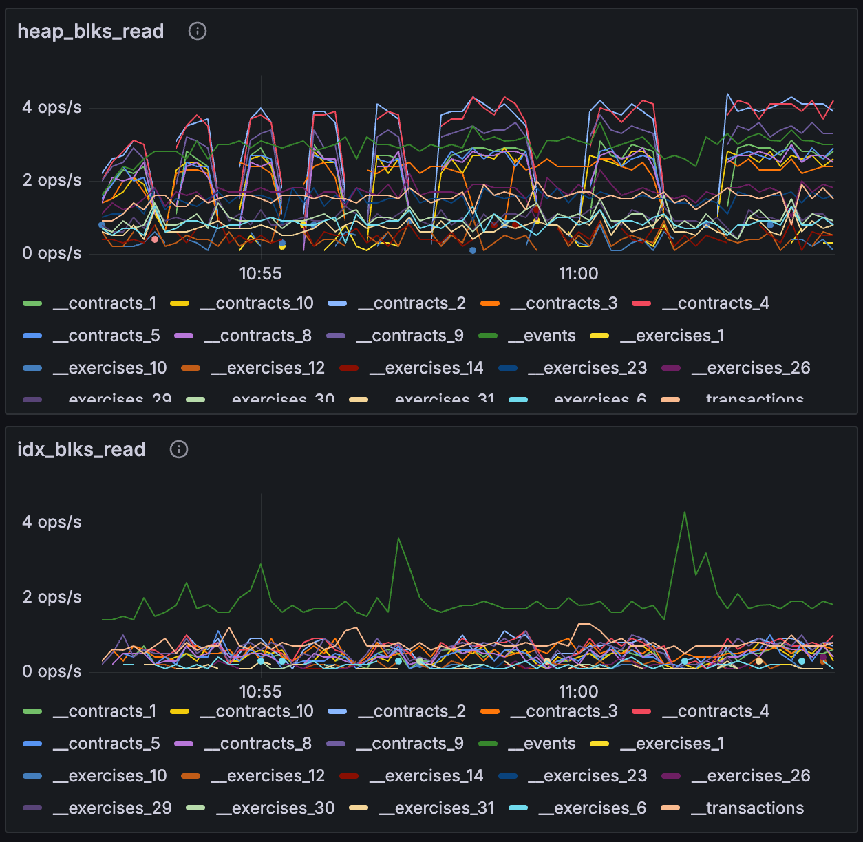This screenshot has height=842, width=863.
Task: Toggle __exercises_12 in the heap_blks_read legend
Action: pyautogui.click(x=268, y=367)
